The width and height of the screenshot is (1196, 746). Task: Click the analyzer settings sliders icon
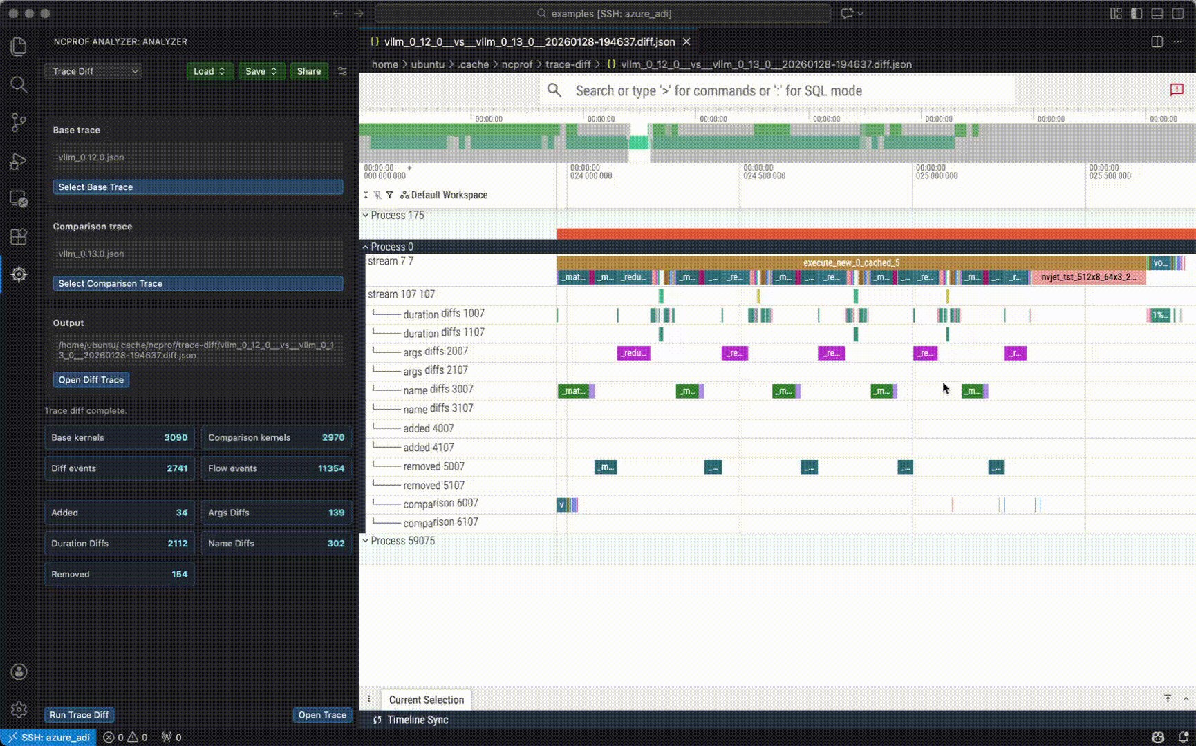[342, 71]
